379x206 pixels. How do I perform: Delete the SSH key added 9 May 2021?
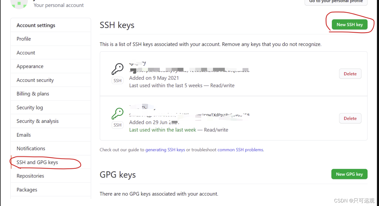pos(350,73)
